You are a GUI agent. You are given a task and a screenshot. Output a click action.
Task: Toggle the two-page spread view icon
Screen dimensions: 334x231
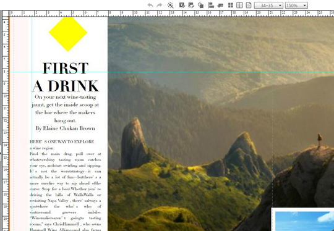(239, 5)
